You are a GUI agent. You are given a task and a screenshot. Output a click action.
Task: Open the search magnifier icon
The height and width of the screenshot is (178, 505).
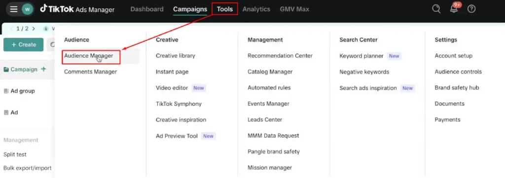pos(436,9)
